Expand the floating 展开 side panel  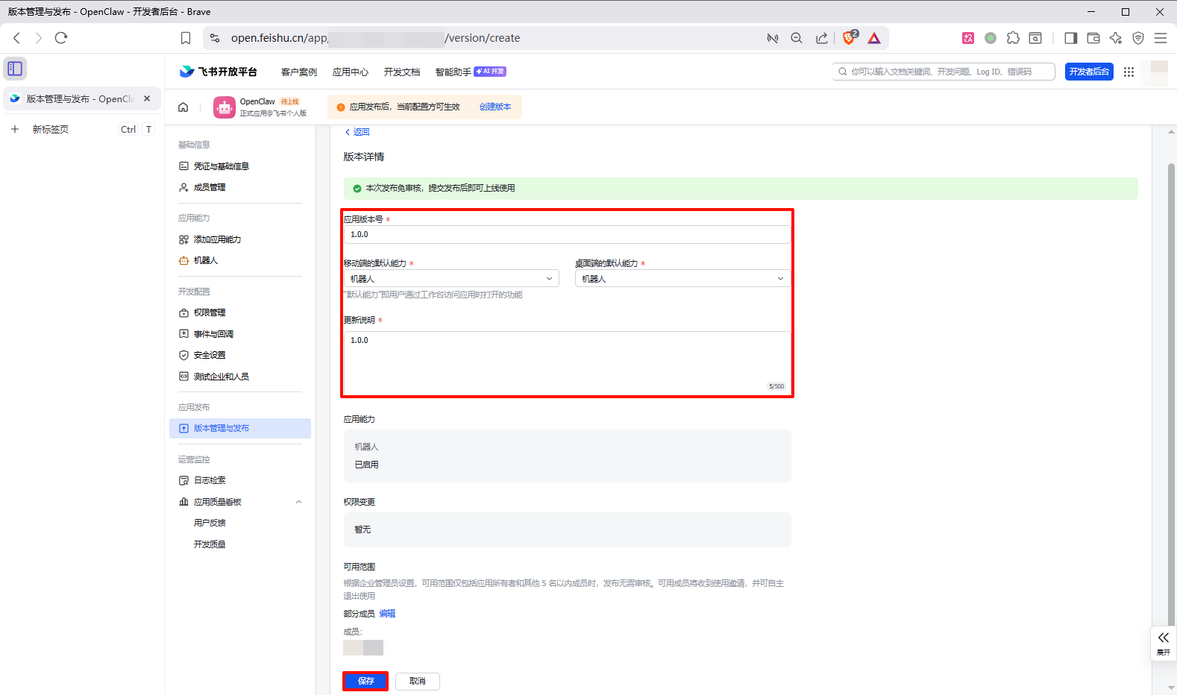(1163, 642)
